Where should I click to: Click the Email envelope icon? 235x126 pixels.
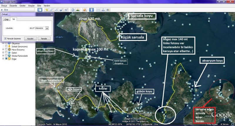pyautogui.click(x=98, y=10)
